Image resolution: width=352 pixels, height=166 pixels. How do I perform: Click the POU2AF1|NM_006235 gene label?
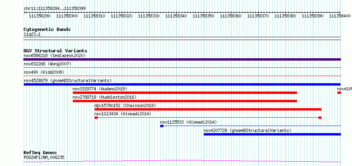(x=44, y=157)
